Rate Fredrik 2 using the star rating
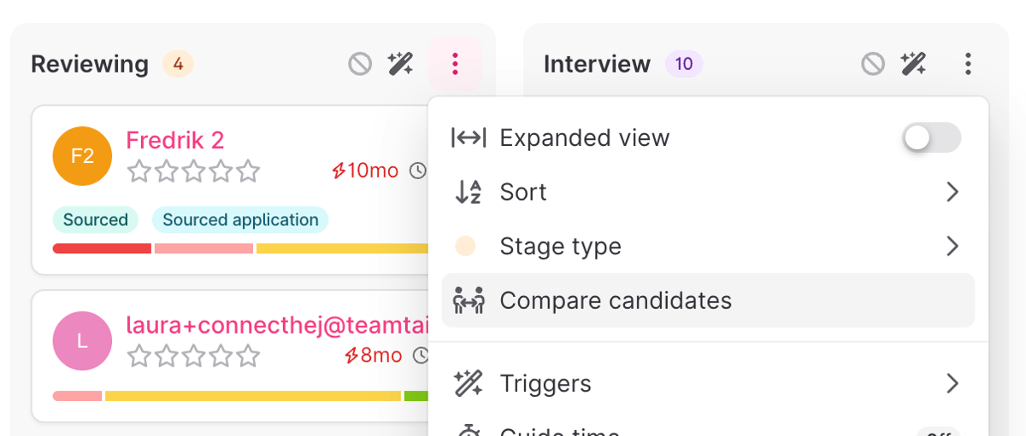The width and height of the screenshot is (1026, 436). (193, 171)
